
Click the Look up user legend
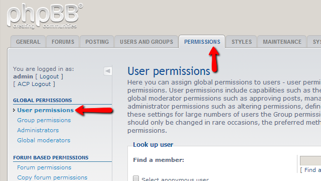click(x=153, y=145)
